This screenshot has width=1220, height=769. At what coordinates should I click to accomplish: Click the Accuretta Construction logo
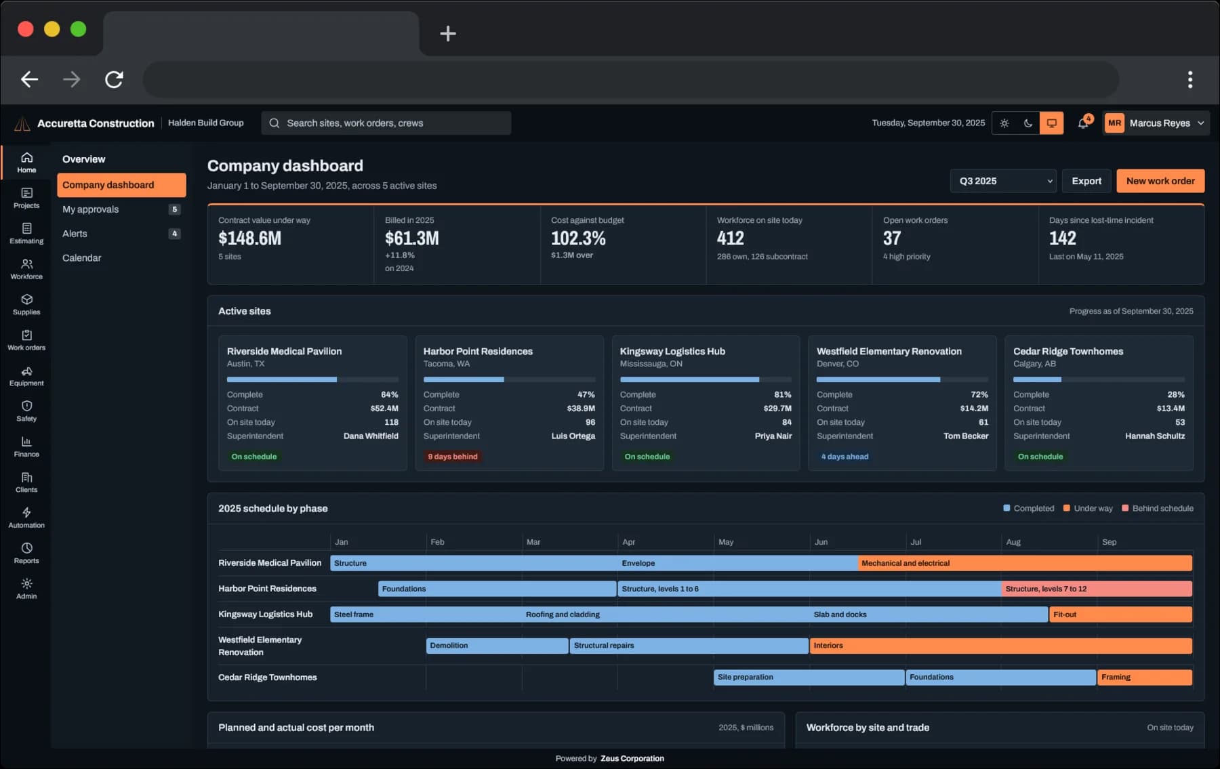(x=22, y=123)
